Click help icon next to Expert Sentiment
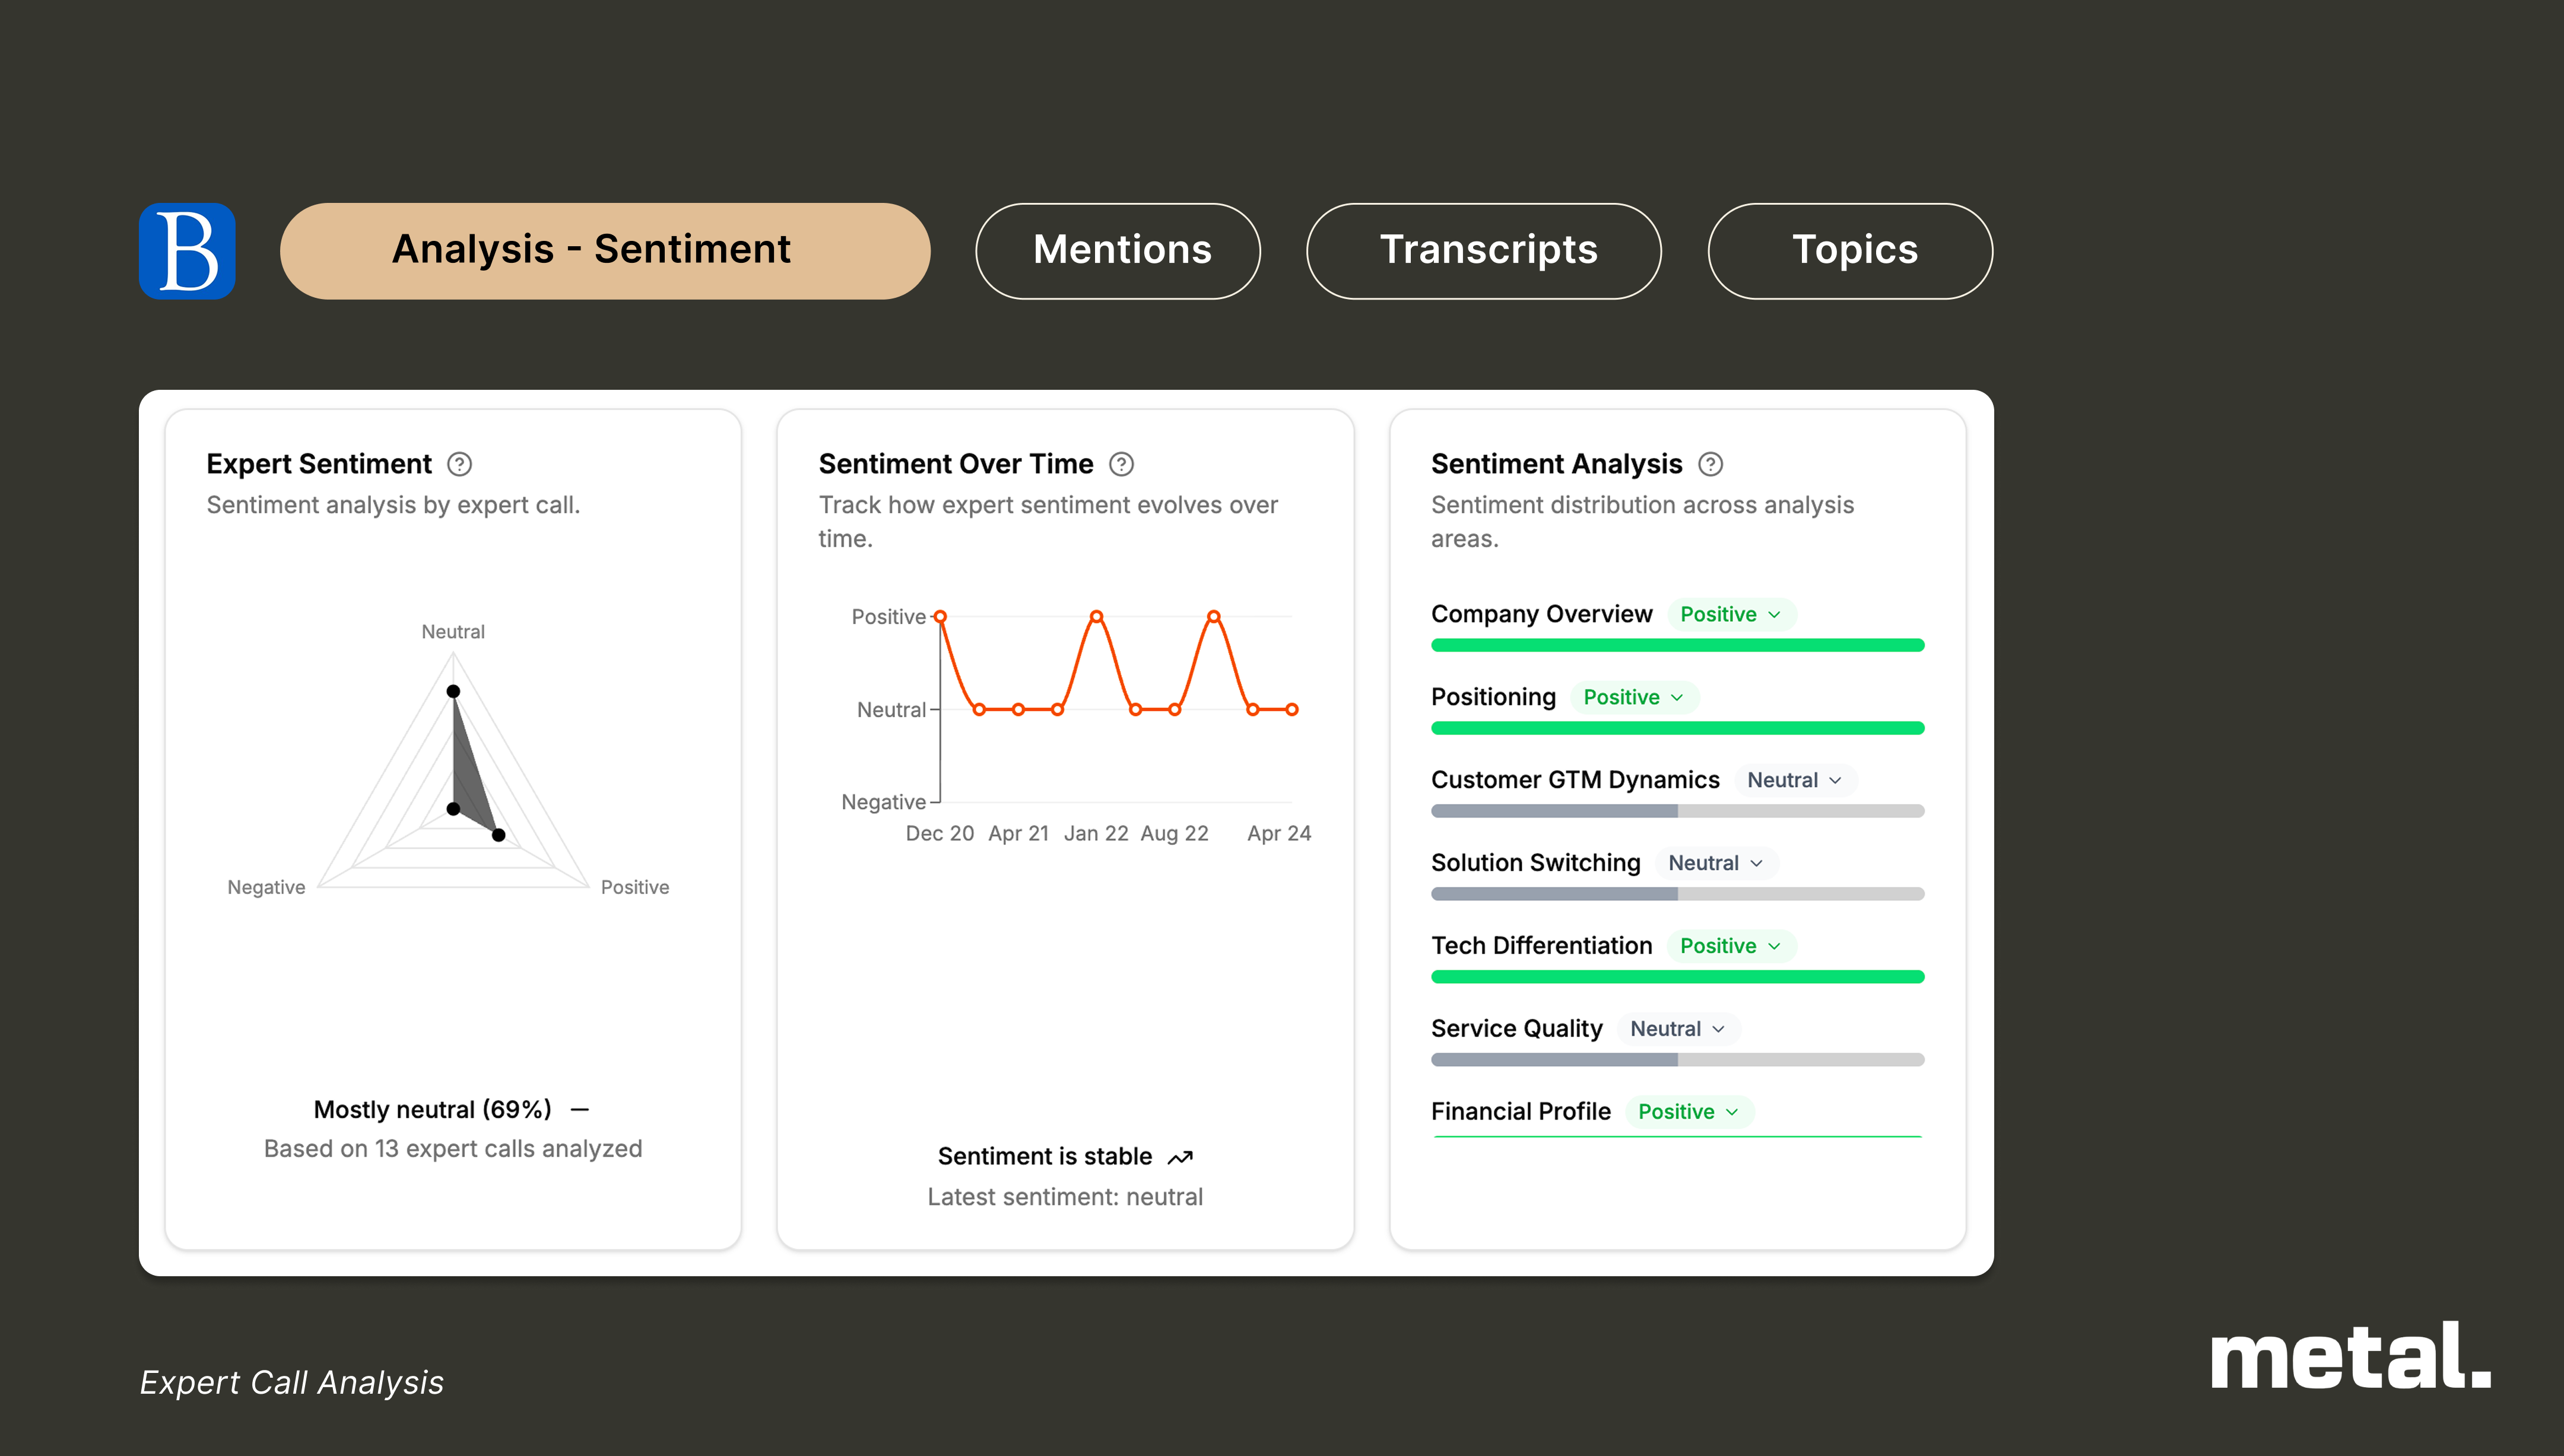 pos(459,464)
